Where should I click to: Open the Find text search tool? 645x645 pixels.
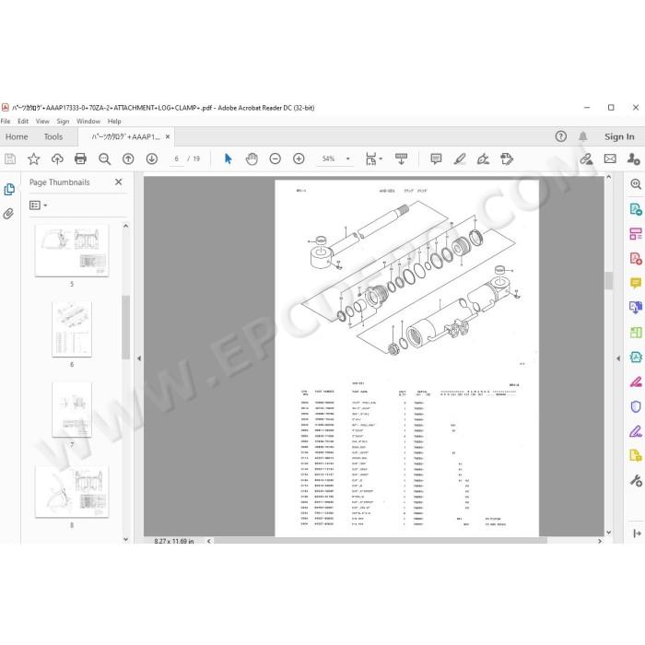pos(104,158)
